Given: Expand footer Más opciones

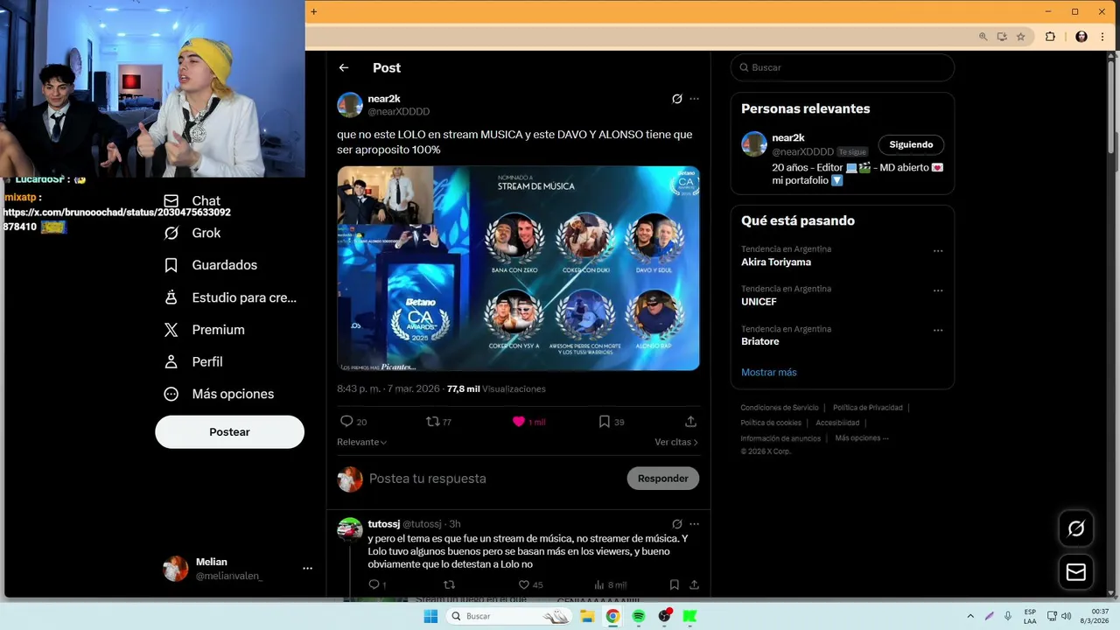Looking at the screenshot, I should (862, 437).
